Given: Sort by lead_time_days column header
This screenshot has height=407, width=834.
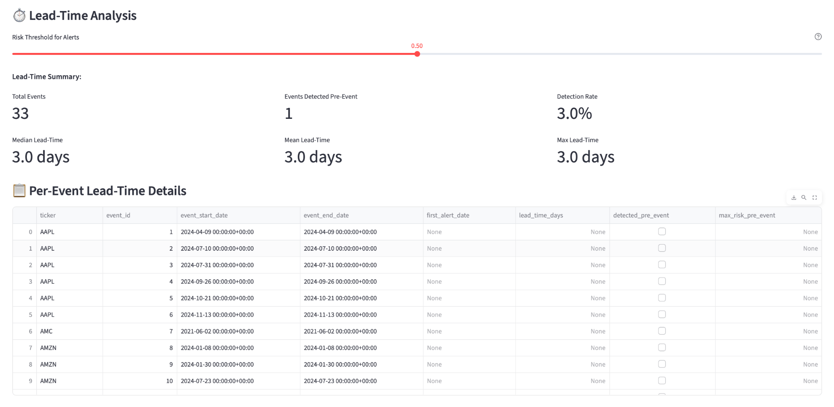Looking at the screenshot, I should 541,215.
